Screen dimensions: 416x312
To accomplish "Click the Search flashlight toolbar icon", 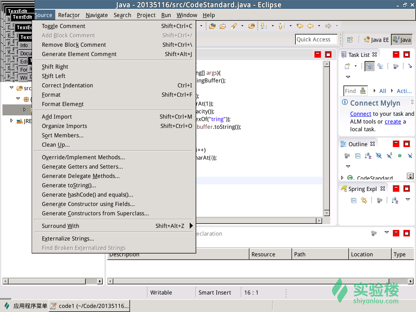I will click(234, 26).
